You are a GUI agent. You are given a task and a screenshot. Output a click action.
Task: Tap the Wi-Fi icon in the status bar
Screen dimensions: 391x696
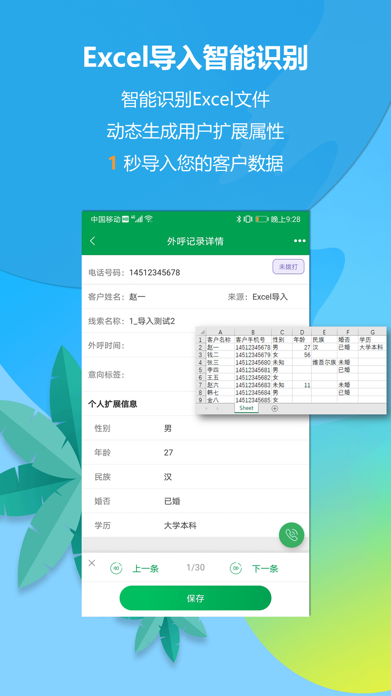tap(149, 219)
